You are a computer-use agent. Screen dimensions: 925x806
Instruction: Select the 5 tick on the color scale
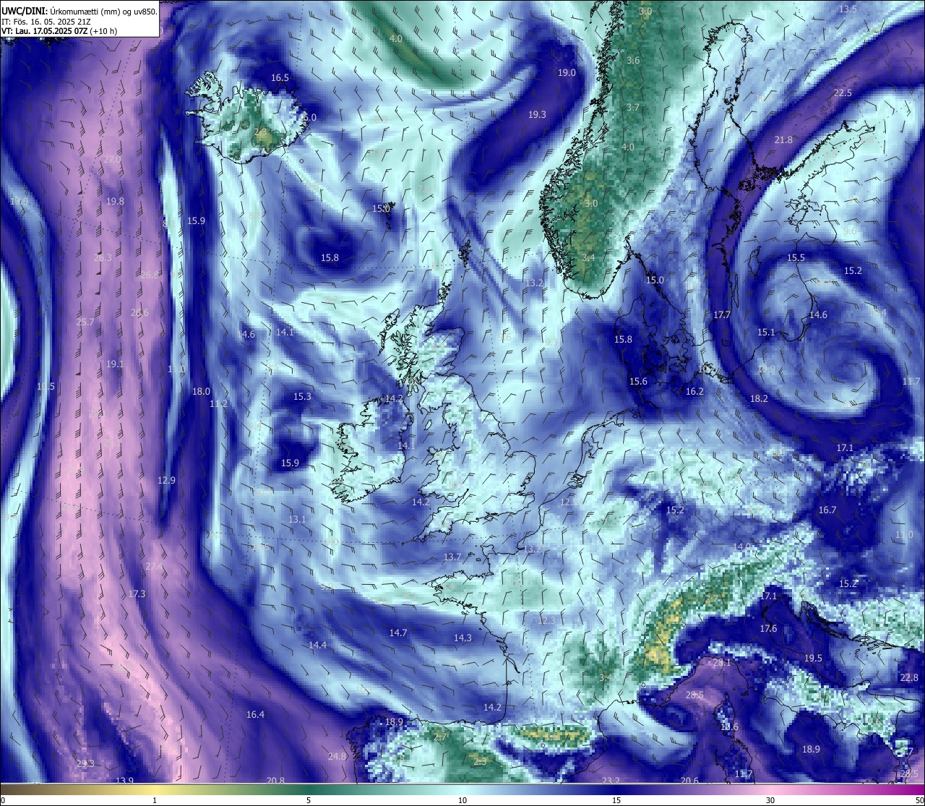click(309, 800)
